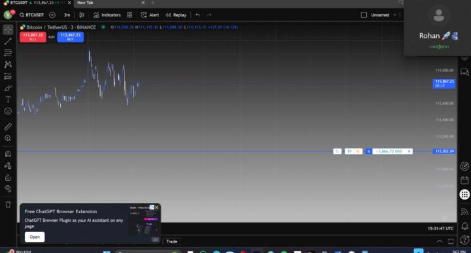Close the BTCUSDT browser tab
Viewport: 471px width, 253px height.
(69, 3)
